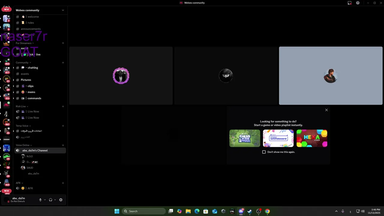The height and width of the screenshot is (216, 384).
Task: Open headphones output options arrow
Action: (55, 200)
